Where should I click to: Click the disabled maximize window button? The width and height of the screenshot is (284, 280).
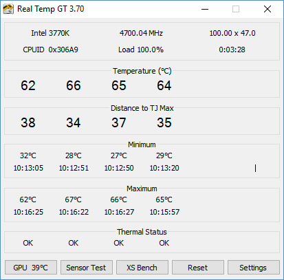(x=236, y=9)
